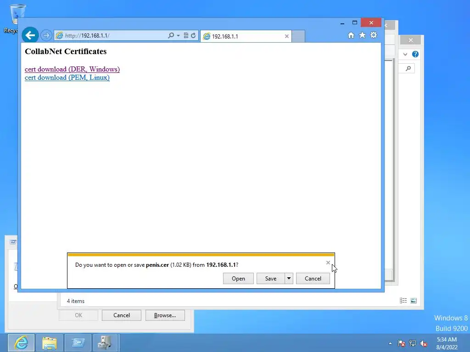Go to the IE Home page
Image resolution: width=470 pixels, height=352 pixels.
[x=351, y=35]
